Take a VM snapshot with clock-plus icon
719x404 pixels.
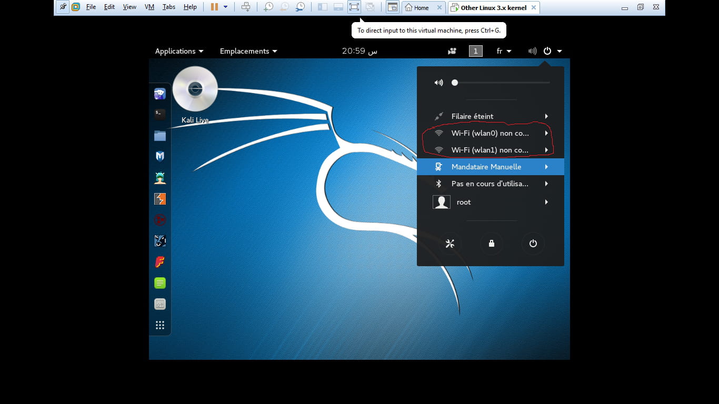click(268, 7)
